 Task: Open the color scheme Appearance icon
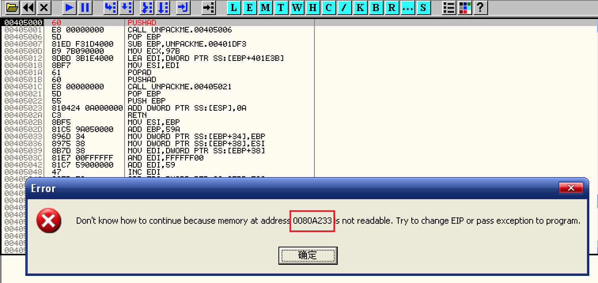[464, 7]
